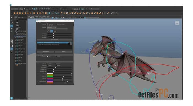Screen dimensions: 193x106
Task: Click the blue grid icon on shelf
Action: (49, 13)
